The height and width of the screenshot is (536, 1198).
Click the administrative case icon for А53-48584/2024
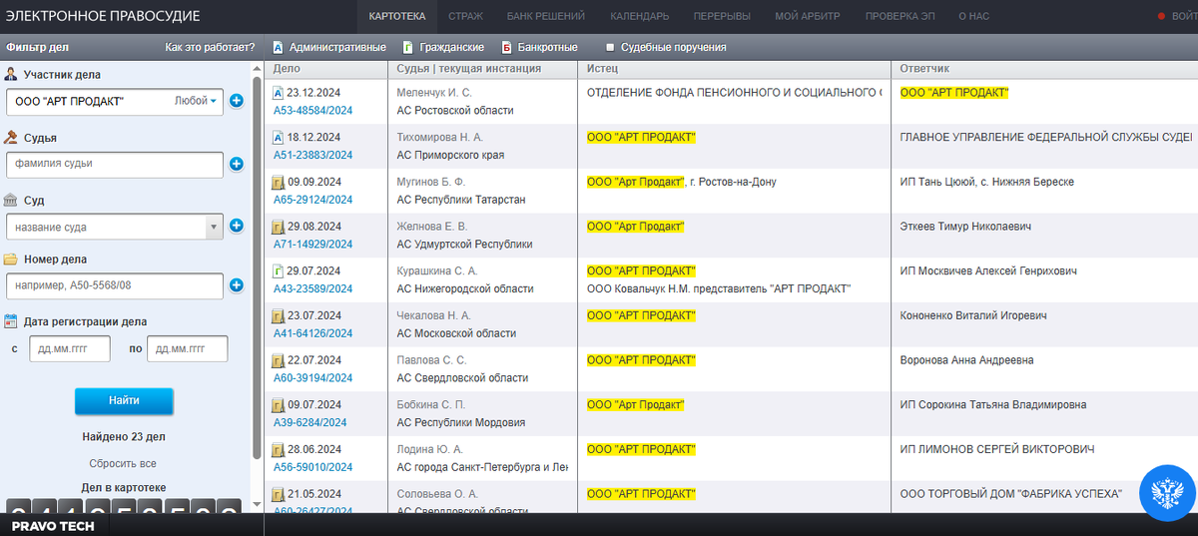click(x=279, y=93)
